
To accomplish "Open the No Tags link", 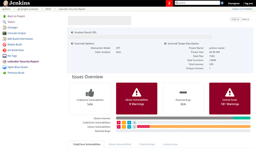I will 12,56.
